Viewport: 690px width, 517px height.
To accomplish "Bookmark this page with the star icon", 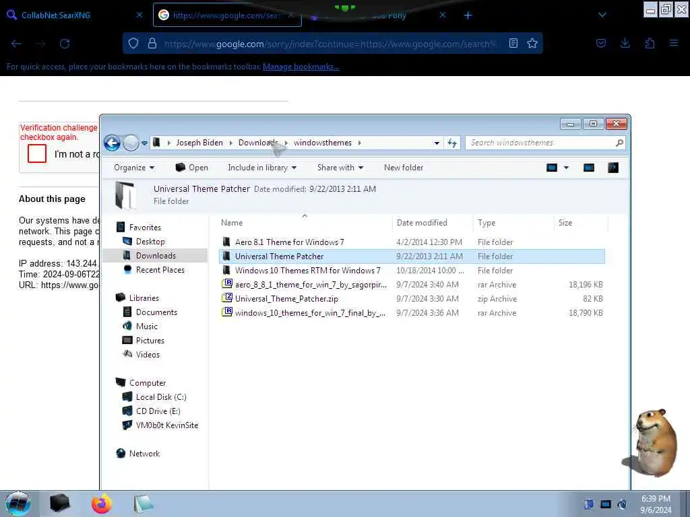I will coord(532,43).
